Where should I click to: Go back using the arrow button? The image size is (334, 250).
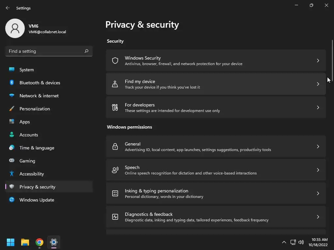point(8,8)
